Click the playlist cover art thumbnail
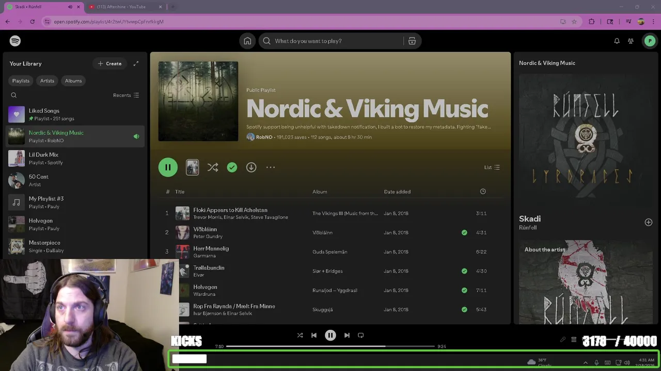 (x=198, y=102)
